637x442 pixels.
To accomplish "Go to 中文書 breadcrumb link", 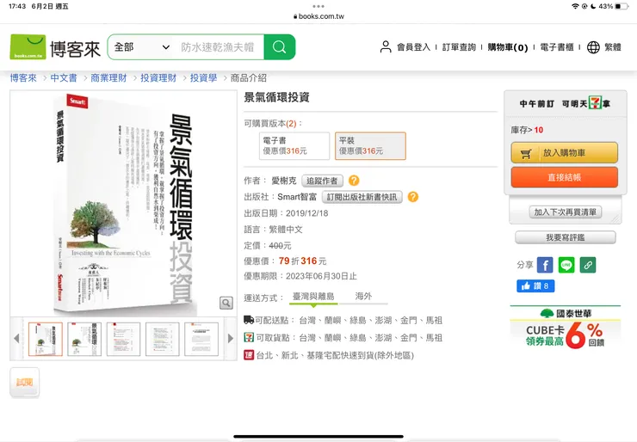I will click(64, 78).
